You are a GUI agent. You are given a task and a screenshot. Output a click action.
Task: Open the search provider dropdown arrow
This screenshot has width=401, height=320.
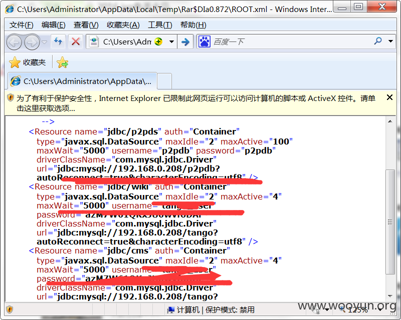click(x=390, y=41)
